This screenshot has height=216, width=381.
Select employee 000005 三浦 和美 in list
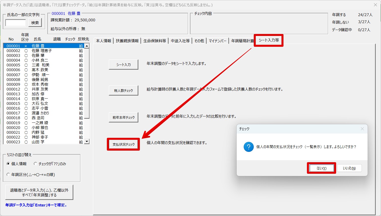pos(40,65)
